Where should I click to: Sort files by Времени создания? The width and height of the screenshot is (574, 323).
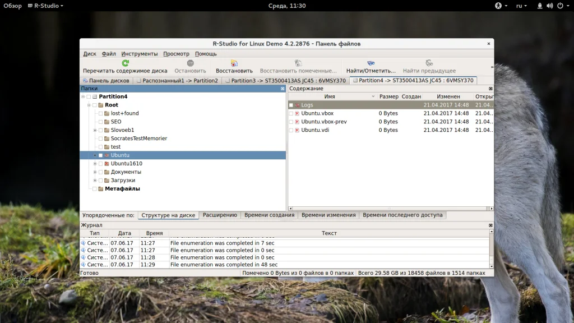click(269, 215)
